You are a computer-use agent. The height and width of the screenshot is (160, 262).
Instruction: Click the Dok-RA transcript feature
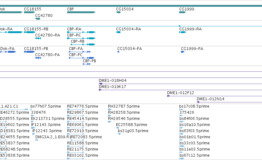pos(11,32)
